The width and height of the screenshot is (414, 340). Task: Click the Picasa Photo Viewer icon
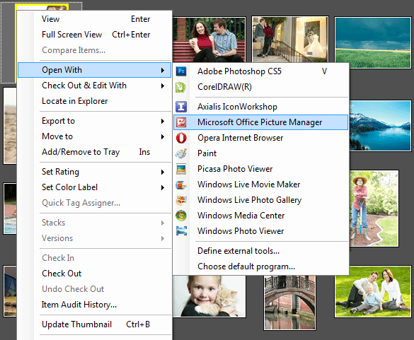(181, 169)
